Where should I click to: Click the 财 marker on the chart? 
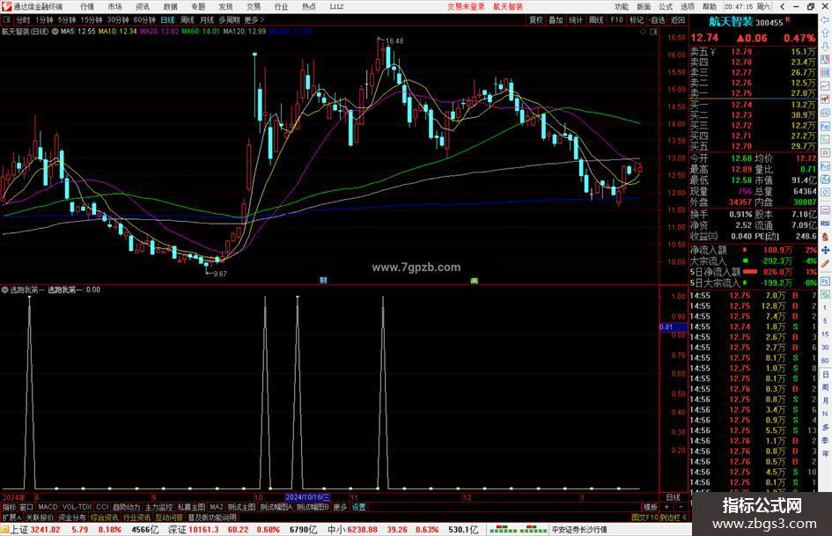click(x=323, y=280)
